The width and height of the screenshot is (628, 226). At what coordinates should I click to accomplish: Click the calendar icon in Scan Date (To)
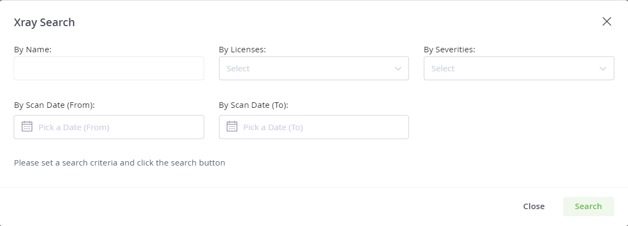coord(232,126)
